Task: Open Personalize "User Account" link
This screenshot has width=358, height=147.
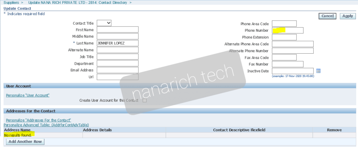Action: point(28,95)
